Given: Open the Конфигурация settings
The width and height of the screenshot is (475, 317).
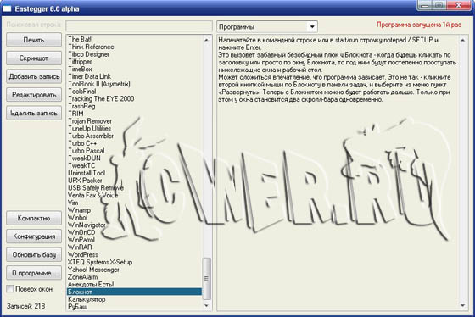Looking at the screenshot, I should (x=34, y=236).
